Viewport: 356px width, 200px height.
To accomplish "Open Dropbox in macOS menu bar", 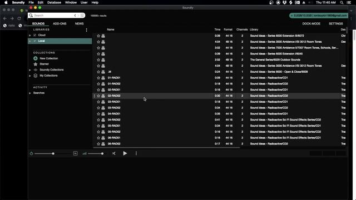I will 284,2.
